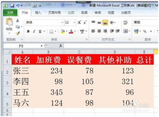The image size is (159, 117).
Task: Switch to the 插入 ribbon tab
Action: [x=38, y=13]
